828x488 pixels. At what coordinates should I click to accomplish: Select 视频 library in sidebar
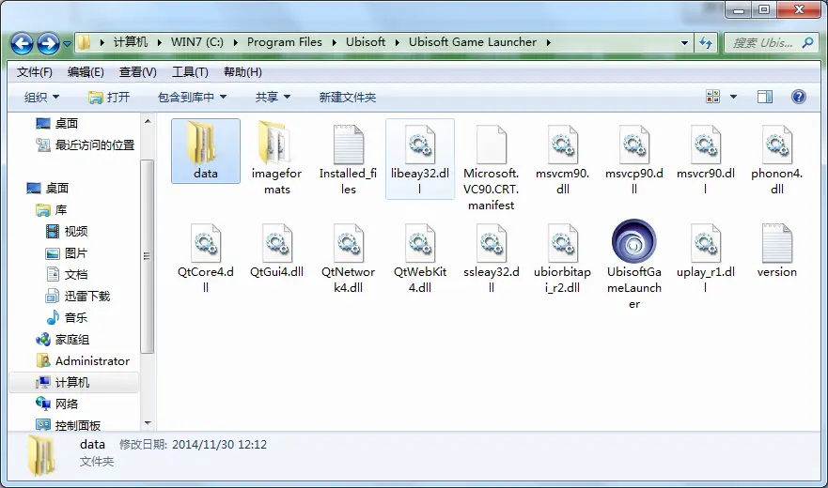[67, 232]
